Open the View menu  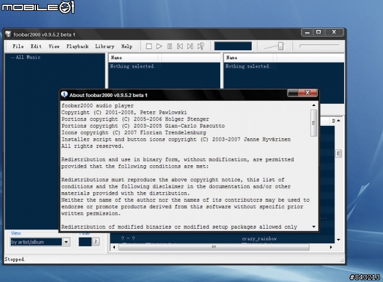tap(54, 46)
